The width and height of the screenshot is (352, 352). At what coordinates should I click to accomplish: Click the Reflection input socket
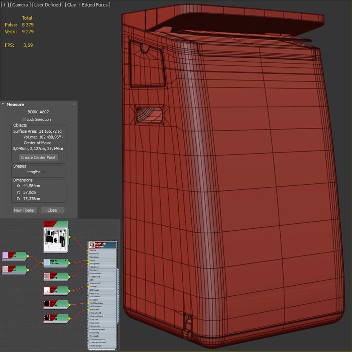[x=89, y=254]
